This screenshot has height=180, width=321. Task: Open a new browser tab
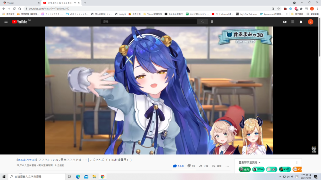click(85, 3)
